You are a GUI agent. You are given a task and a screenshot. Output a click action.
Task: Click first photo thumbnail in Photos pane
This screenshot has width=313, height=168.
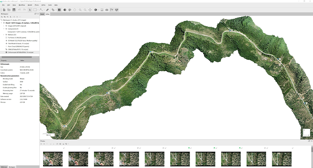pos(53,159)
